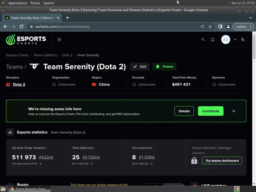Screen dimensions: 256x192
Task: Click Sponsors unknown question icon
Action: pos(214,84)
